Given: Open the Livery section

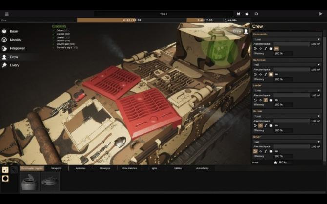Looking at the screenshot, I should coord(14,65).
